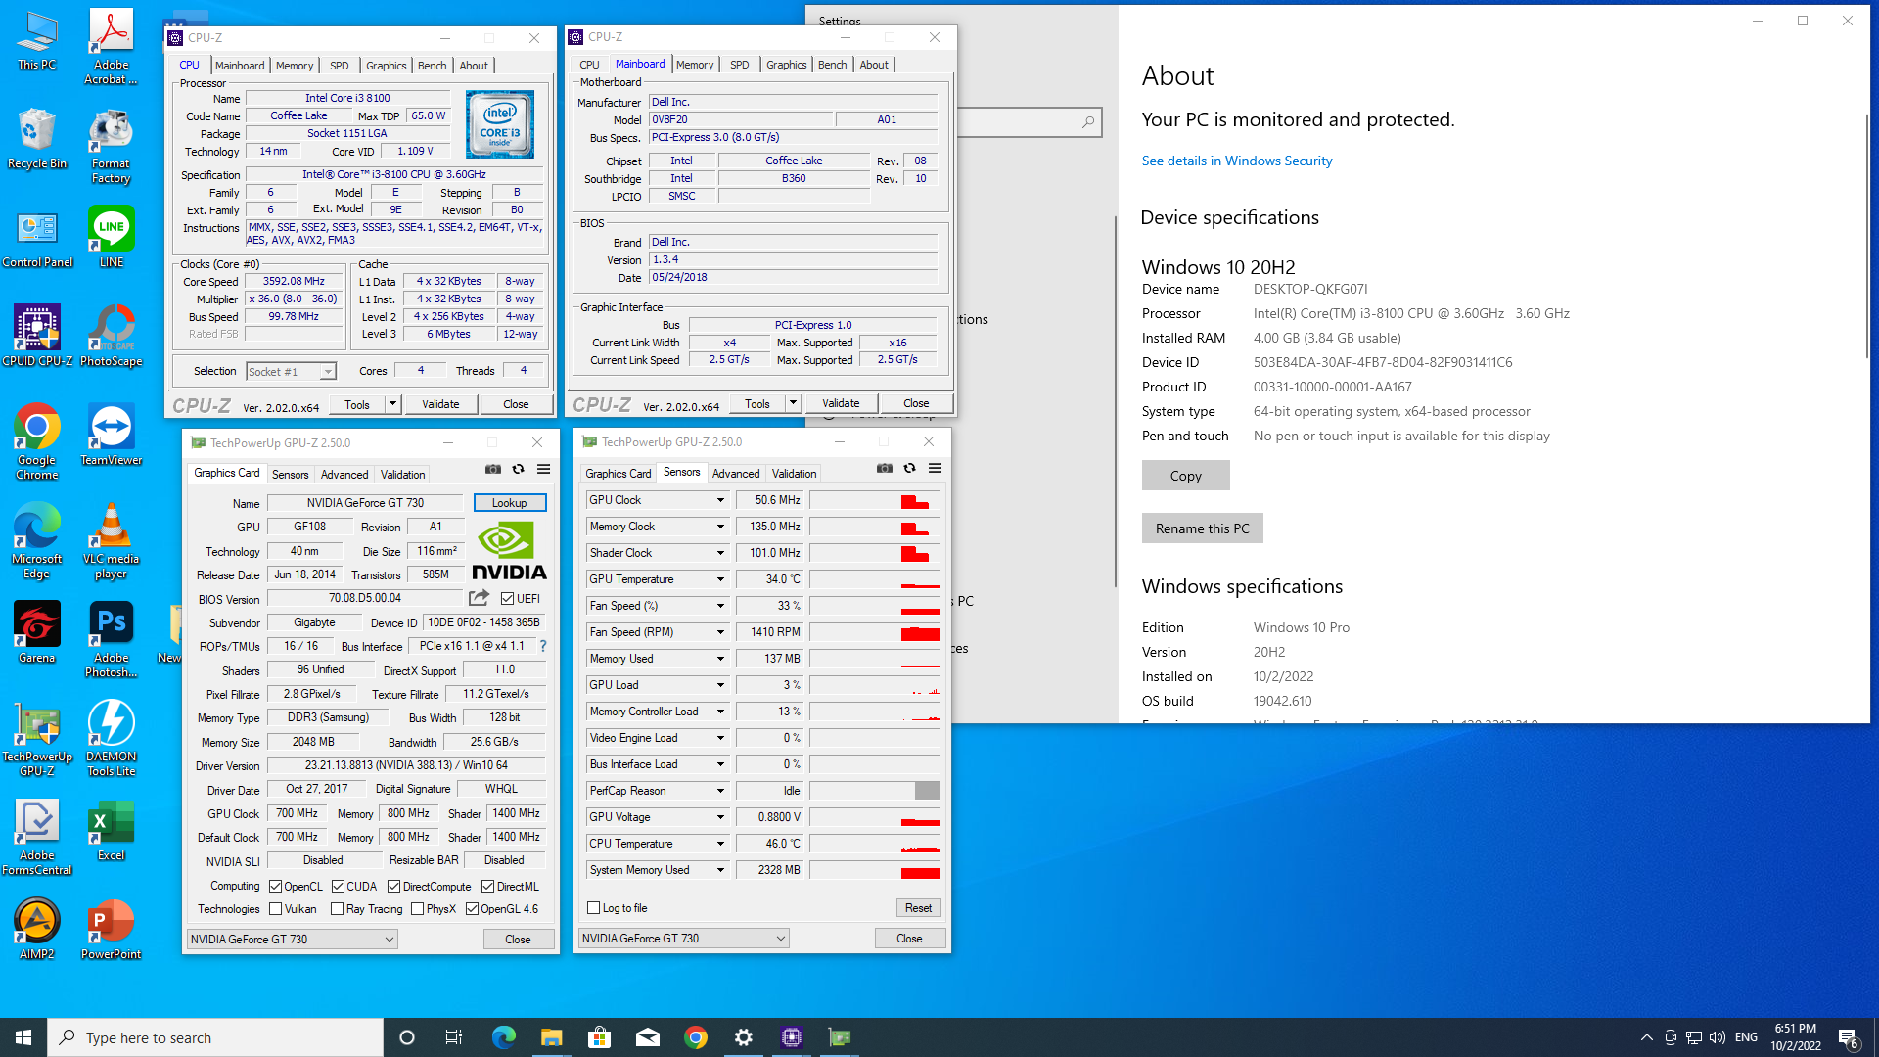
Task: Click the Bus Interface question mark in GPU-Z
Action: pos(543,646)
